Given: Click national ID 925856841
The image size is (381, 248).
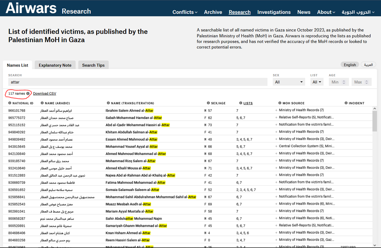Looking at the screenshot, I should pyautogui.click(x=17, y=197).
